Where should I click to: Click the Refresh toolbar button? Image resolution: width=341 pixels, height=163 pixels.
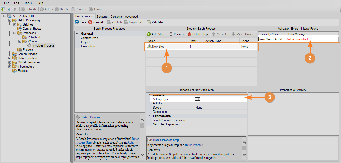tap(28, 9)
